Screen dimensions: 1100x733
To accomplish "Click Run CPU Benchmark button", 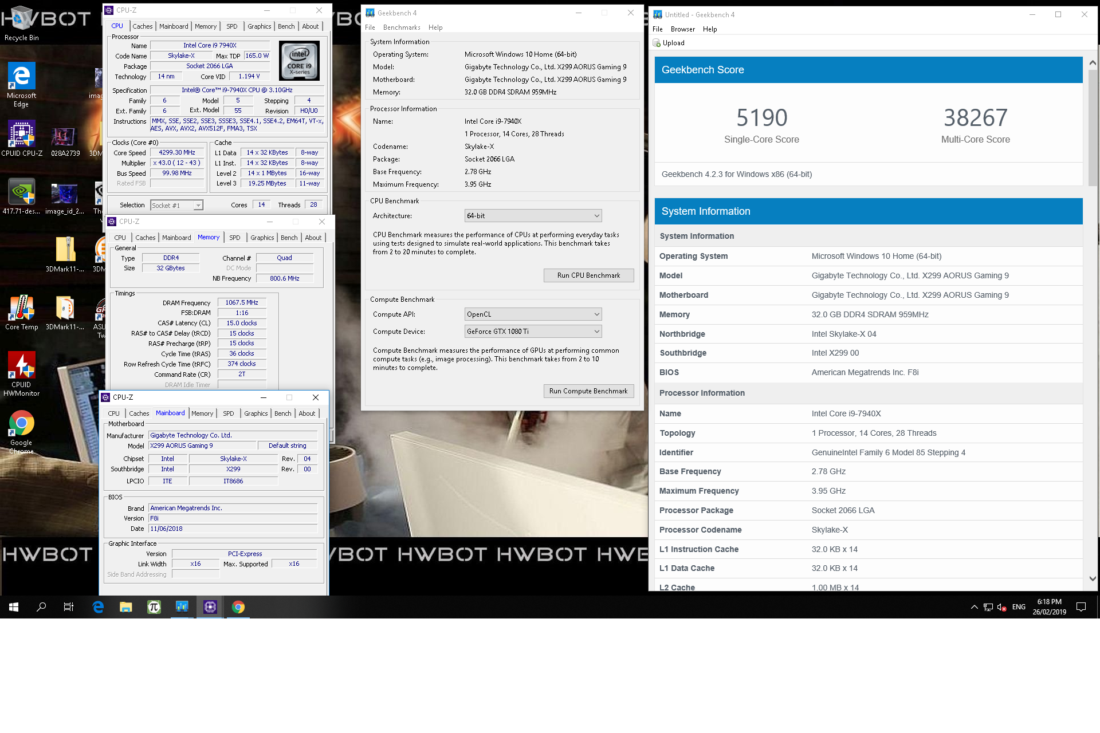I will pyautogui.click(x=589, y=275).
